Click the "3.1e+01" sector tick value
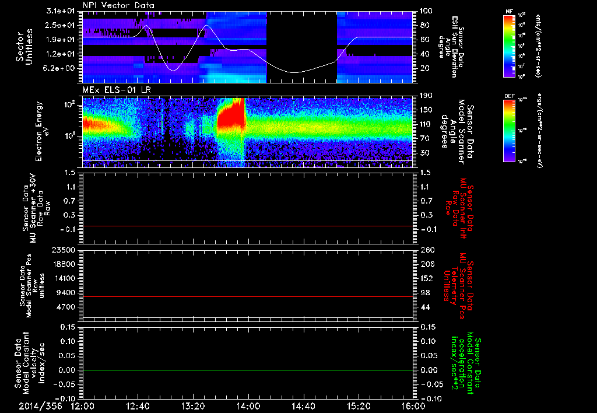This screenshot has width=597, height=413. pos(61,11)
